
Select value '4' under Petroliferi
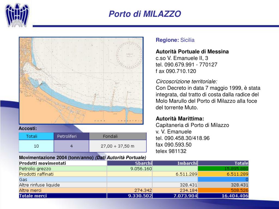[71, 146]
